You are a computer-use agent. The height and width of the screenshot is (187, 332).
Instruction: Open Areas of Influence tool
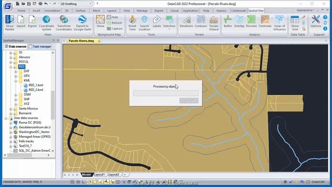click(280, 23)
